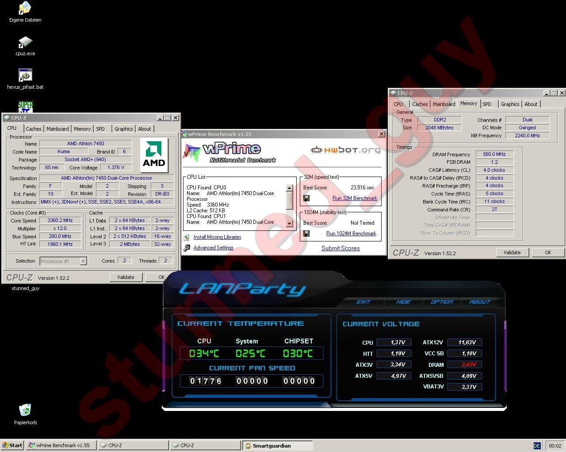Click the Run 1024M Benchmark link

(x=351, y=234)
